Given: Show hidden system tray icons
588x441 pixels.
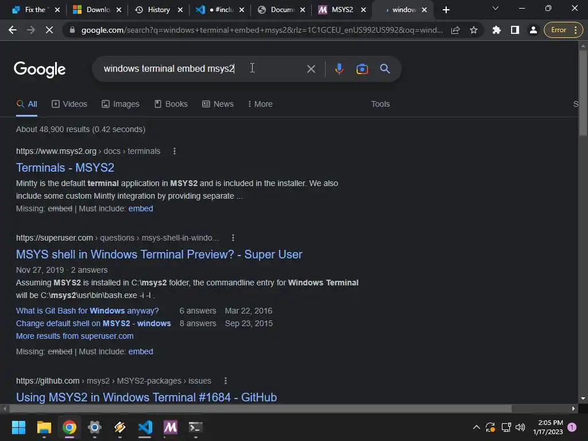Looking at the screenshot, I should (476, 427).
